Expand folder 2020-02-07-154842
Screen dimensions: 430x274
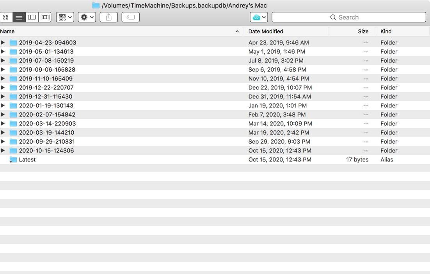tap(3, 114)
